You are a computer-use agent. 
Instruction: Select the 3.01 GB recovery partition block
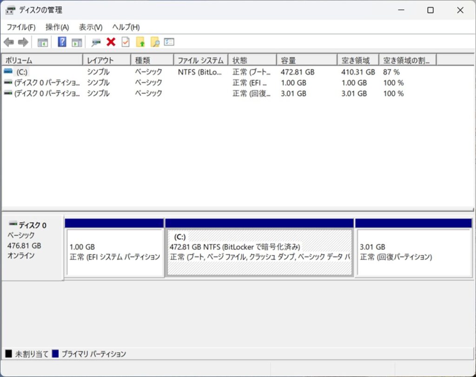coord(413,252)
